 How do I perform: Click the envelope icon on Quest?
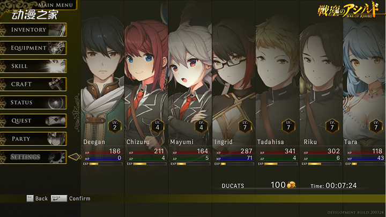click(56, 121)
